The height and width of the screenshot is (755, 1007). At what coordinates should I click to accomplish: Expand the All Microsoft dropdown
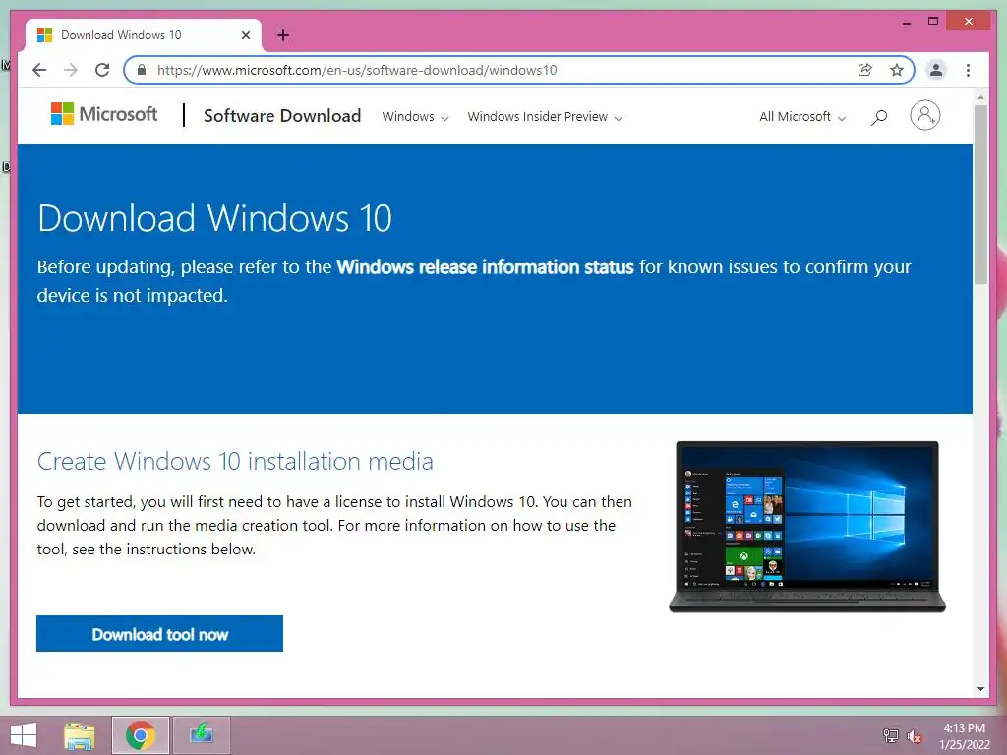coord(802,117)
